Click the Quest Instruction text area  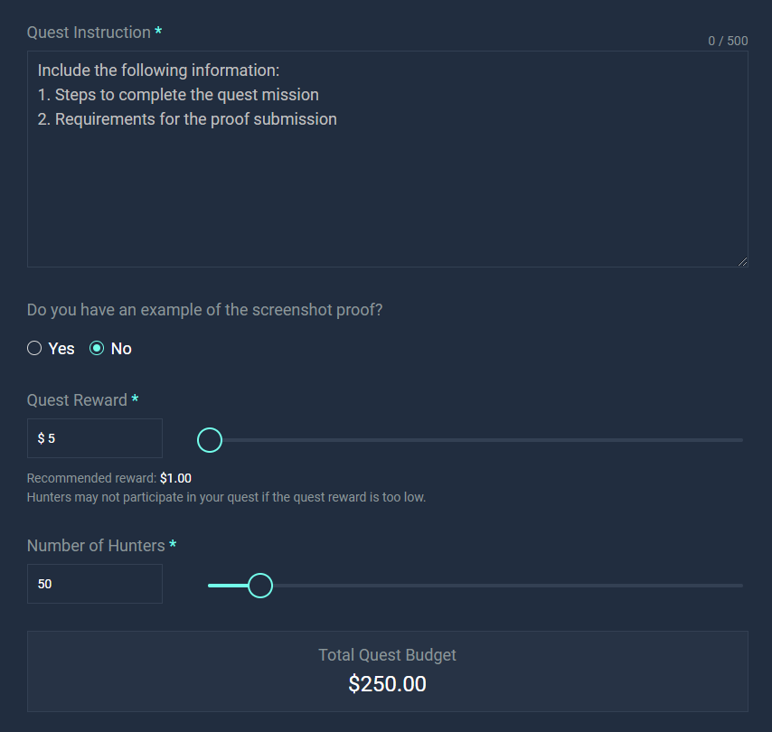(x=387, y=181)
